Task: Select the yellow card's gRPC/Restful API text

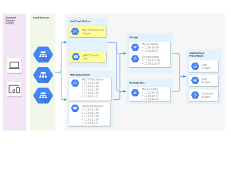Action: (x=91, y=57)
